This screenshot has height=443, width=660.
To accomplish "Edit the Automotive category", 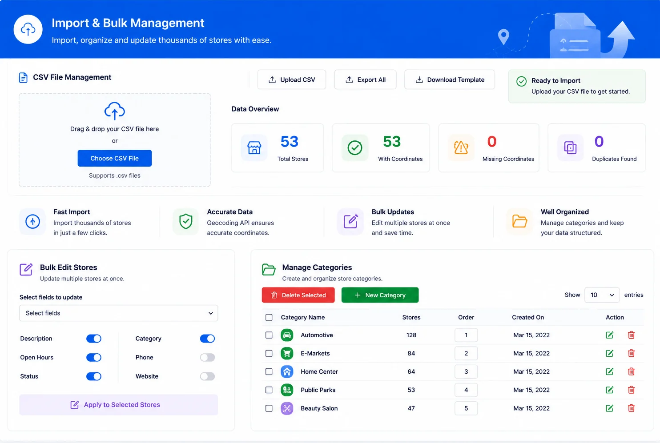I will click(610, 335).
